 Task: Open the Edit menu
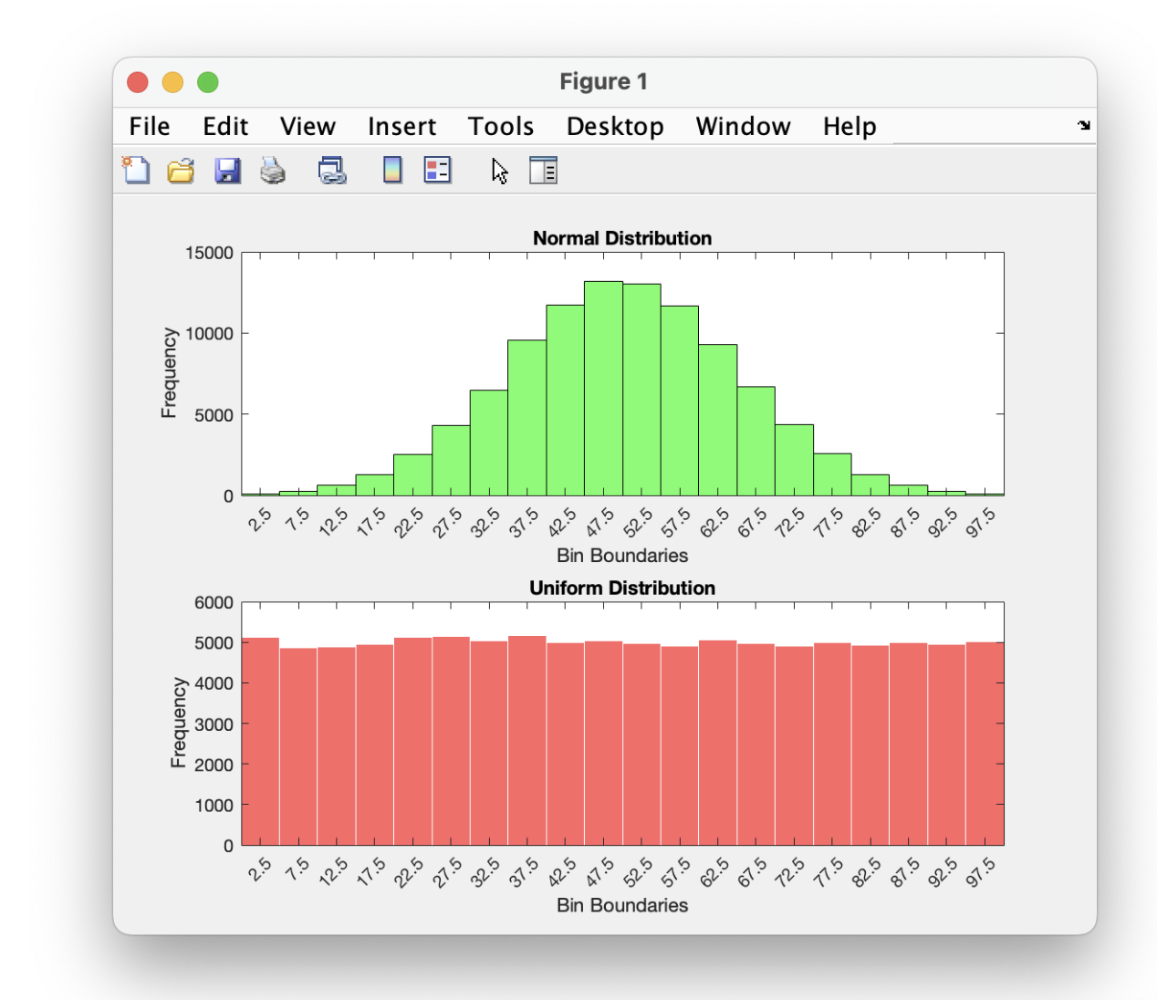(225, 126)
